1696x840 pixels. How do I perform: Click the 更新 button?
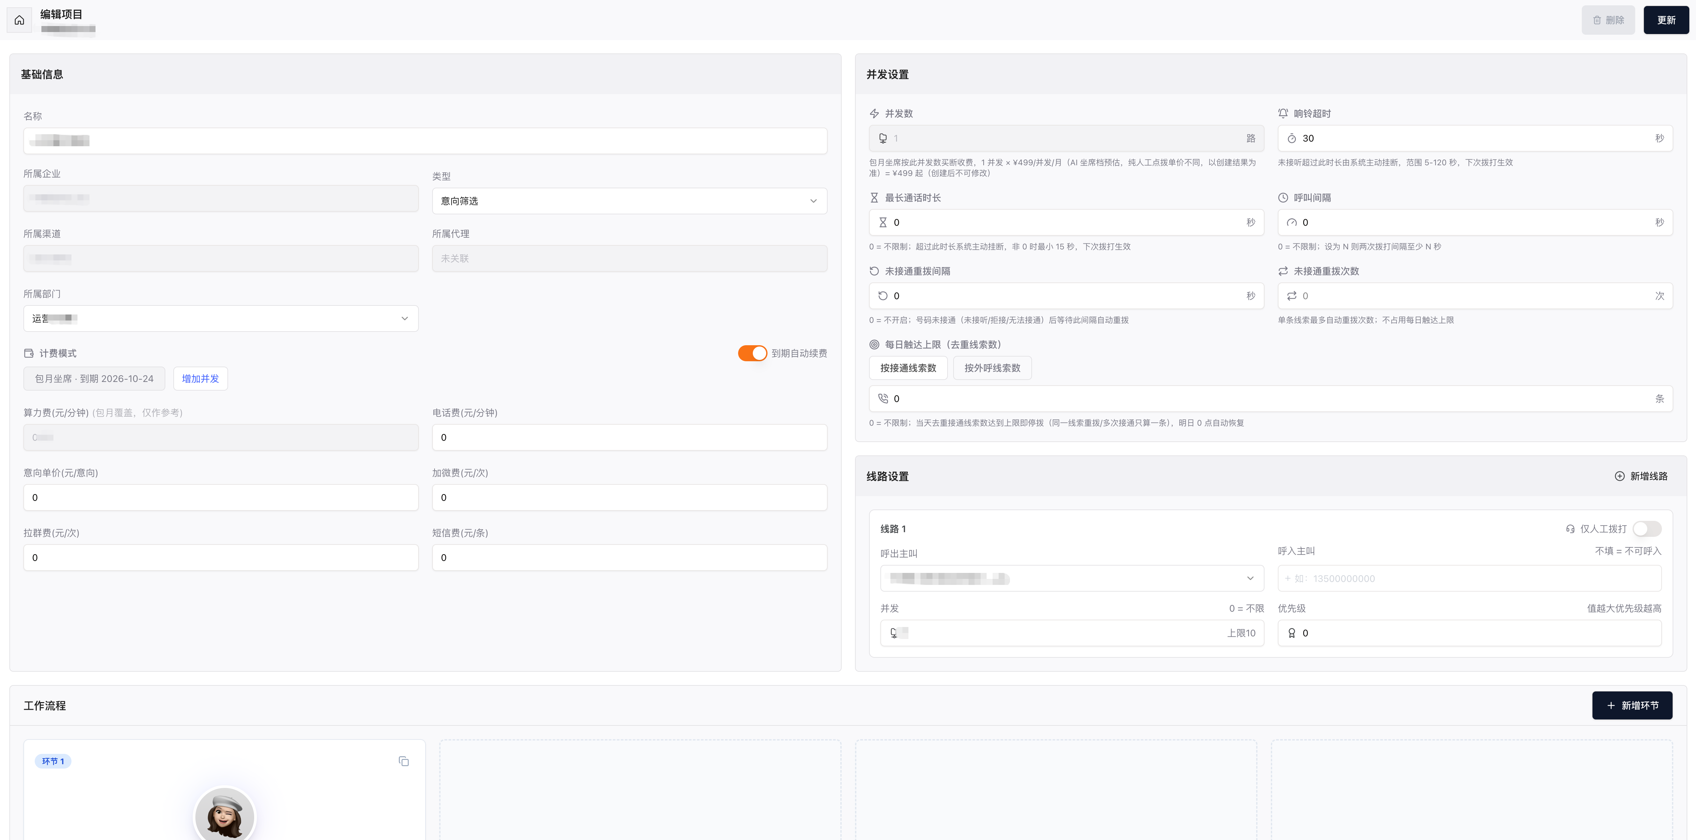pyautogui.click(x=1666, y=20)
